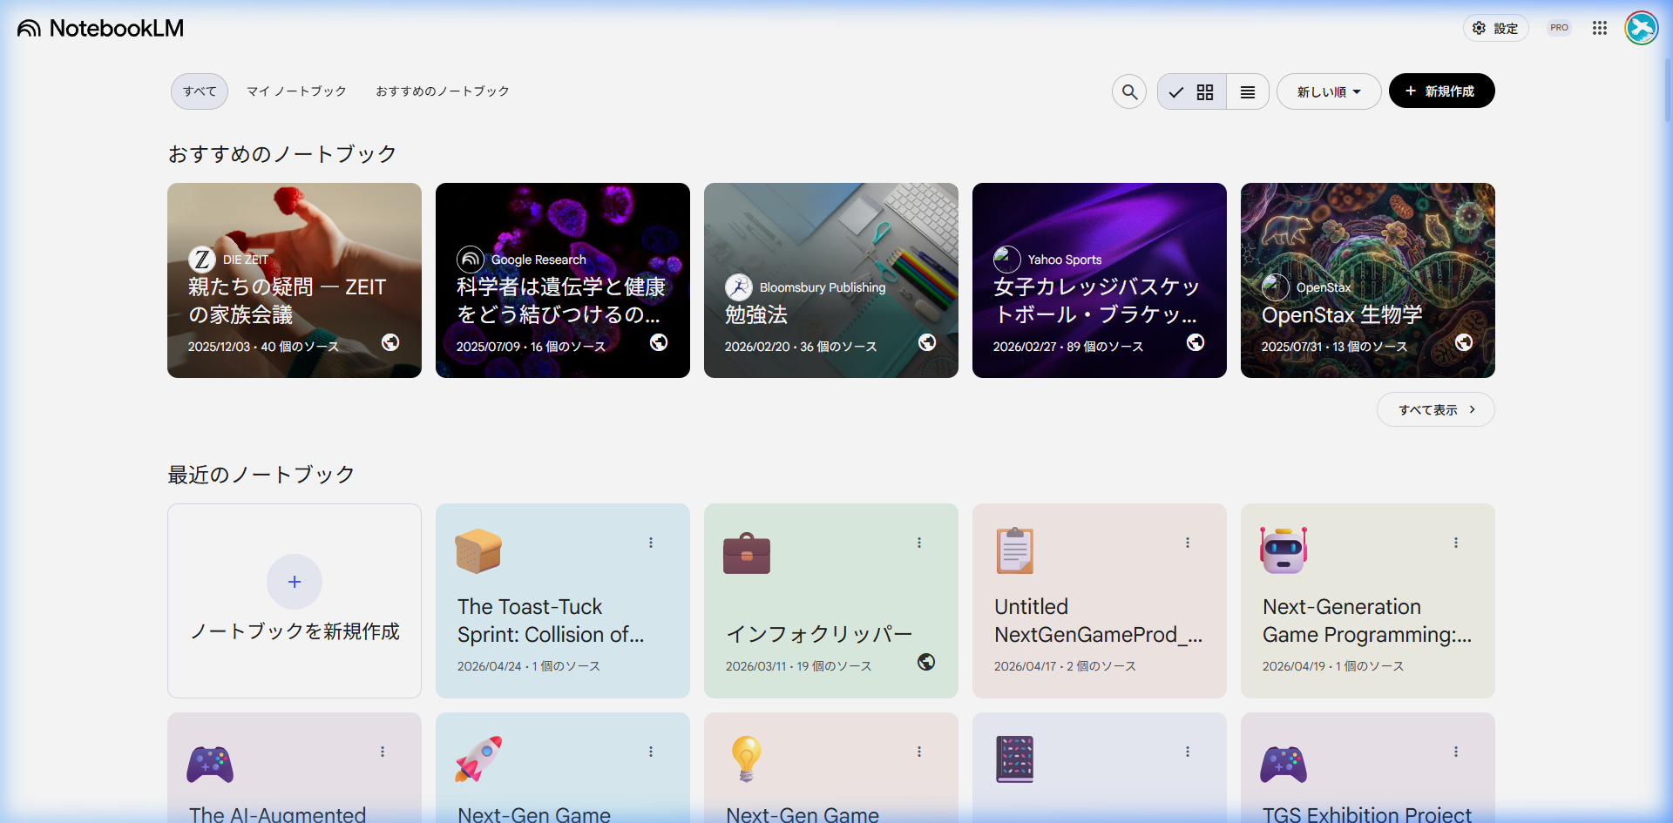Open インフォクリッパー card options menu
The height and width of the screenshot is (823, 1673).
point(919,543)
